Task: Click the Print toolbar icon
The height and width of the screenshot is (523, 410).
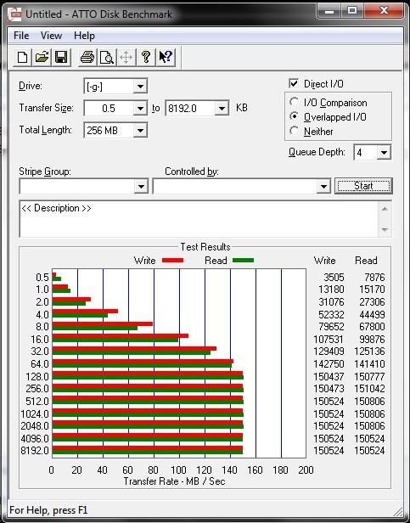Action: point(87,58)
